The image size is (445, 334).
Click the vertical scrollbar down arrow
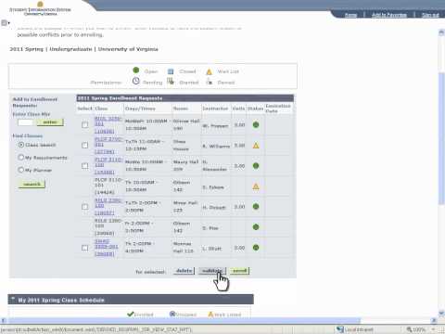pos(441,313)
